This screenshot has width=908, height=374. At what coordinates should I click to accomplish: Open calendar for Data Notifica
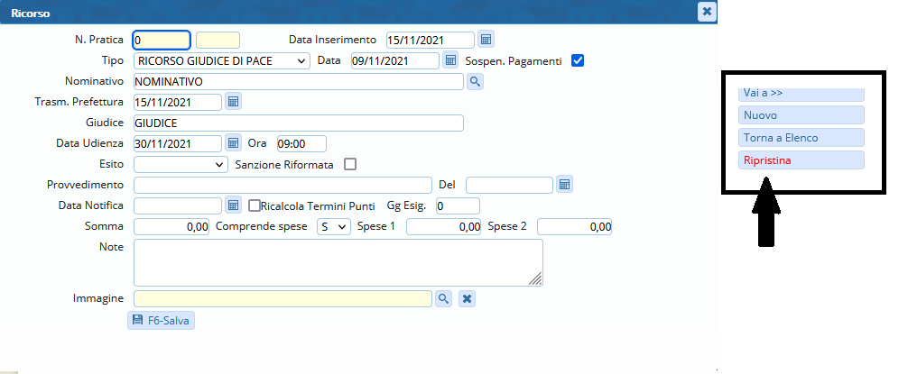[233, 205]
